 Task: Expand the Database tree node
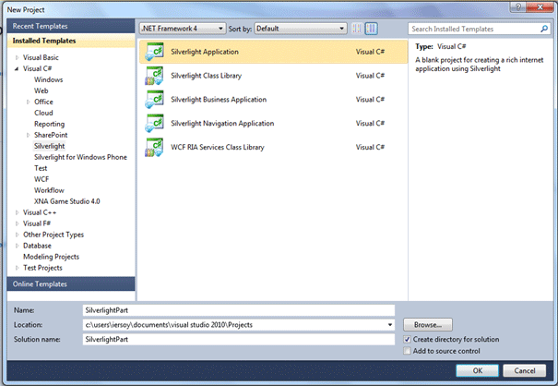17,246
